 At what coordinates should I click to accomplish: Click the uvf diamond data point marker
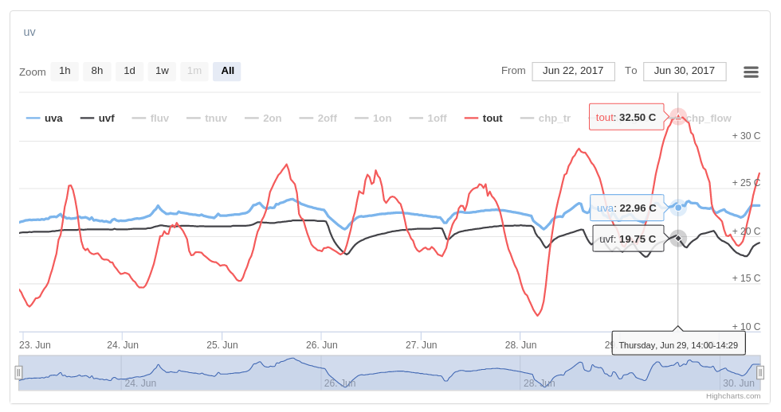(x=678, y=238)
